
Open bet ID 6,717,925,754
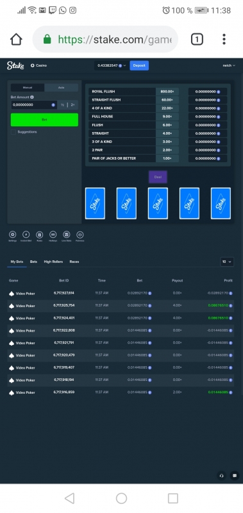tap(63, 306)
